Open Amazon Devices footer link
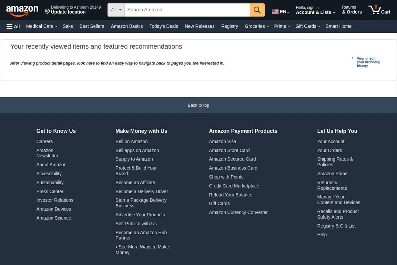Viewport: 397px width, 265px height. tap(54, 209)
